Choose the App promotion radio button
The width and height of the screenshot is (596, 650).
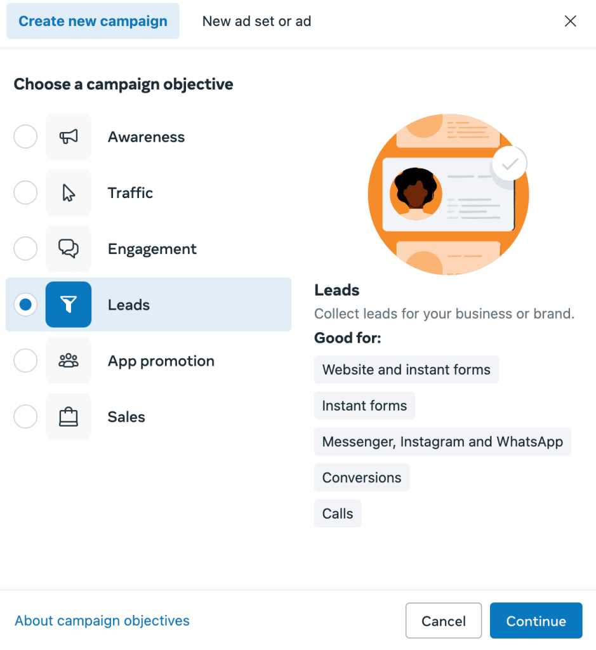click(x=25, y=361)
